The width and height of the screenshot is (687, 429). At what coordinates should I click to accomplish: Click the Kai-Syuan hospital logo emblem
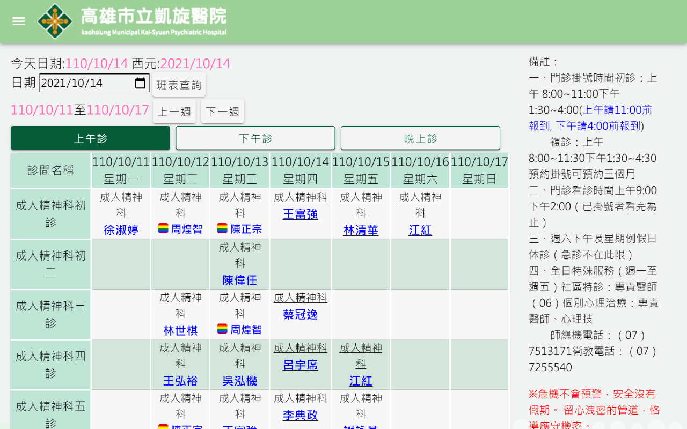click(55, 21)
